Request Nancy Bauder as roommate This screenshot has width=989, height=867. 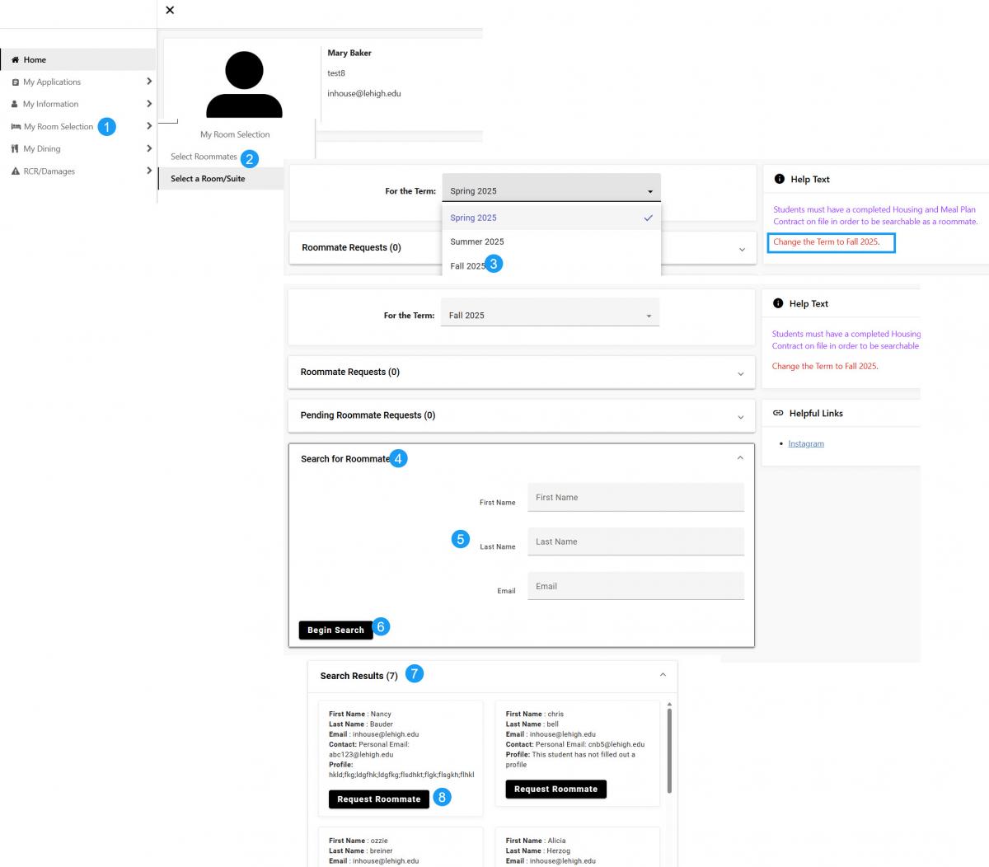378,799
